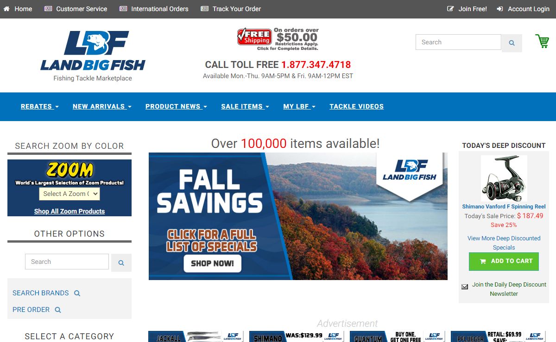Open Shop All Zoom Products link
The height and width of the screenshot is (342, 556).
point(69,211)
